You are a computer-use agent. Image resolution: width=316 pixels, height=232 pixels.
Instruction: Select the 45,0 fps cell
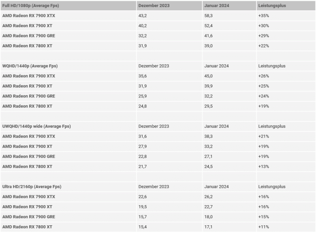(x=209, y=76)
